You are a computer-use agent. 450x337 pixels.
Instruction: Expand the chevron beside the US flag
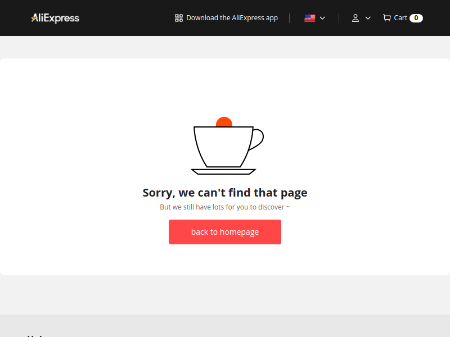point(322,18)
